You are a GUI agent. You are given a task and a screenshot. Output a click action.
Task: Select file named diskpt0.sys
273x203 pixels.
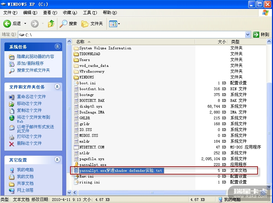point(91,106)
